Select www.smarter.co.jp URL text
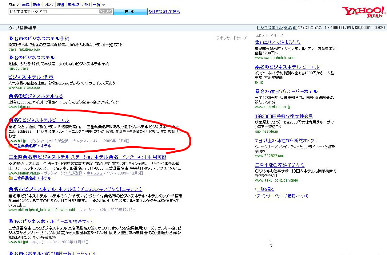 coord(24,88)
